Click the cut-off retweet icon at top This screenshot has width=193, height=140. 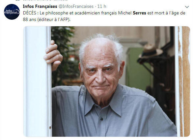tap(18, 0)
